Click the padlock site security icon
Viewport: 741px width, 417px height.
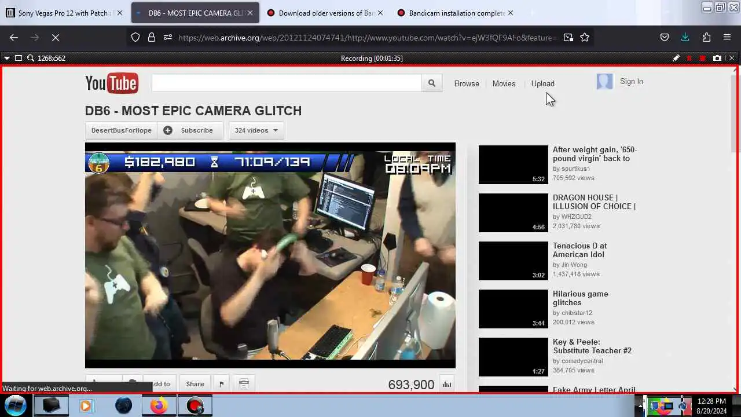(x=152, y=37)
